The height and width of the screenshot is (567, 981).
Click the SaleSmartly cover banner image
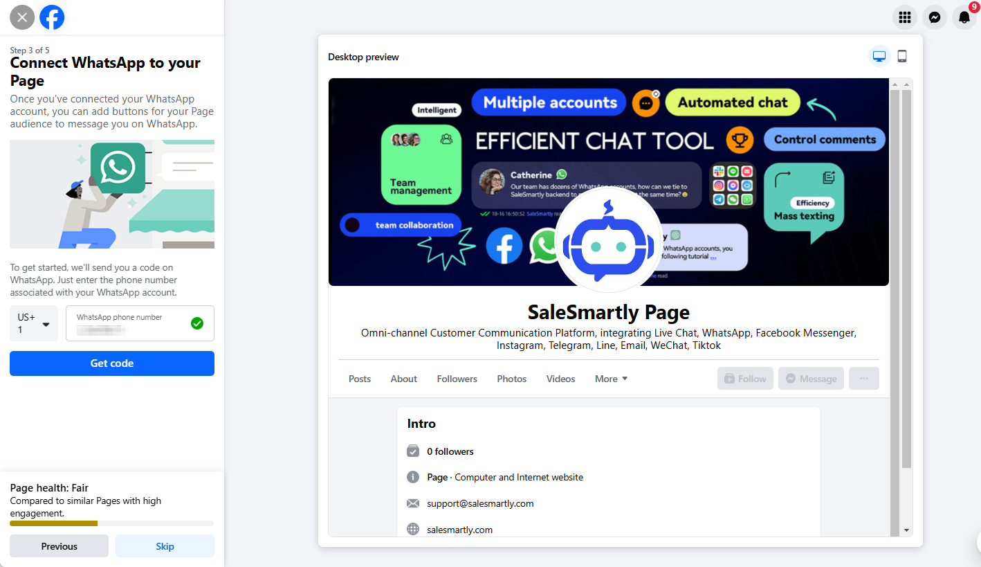click(609, 181)
